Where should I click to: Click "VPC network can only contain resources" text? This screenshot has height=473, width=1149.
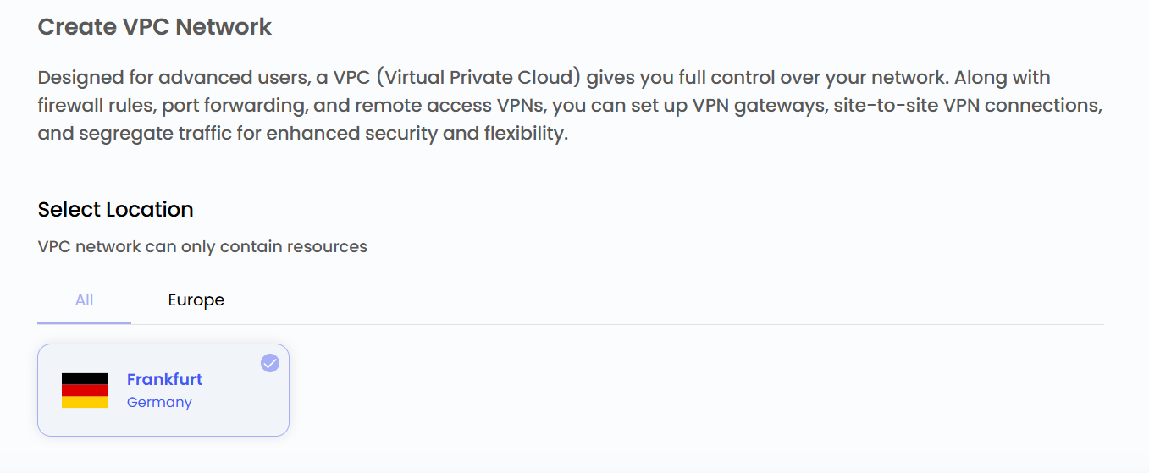[202, 247]
